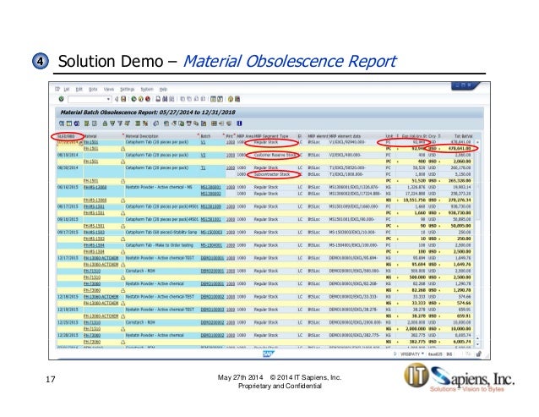This screenshot has height=417, width=539.
Task: Open the command field dropdown arrow
Action: pos(109,99)
